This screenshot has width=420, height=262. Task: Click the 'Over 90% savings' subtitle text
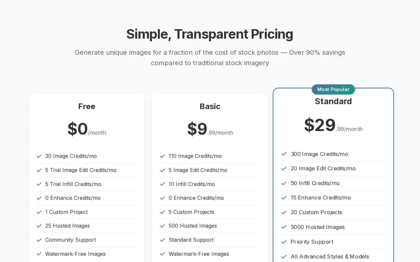tap(317, 52)
